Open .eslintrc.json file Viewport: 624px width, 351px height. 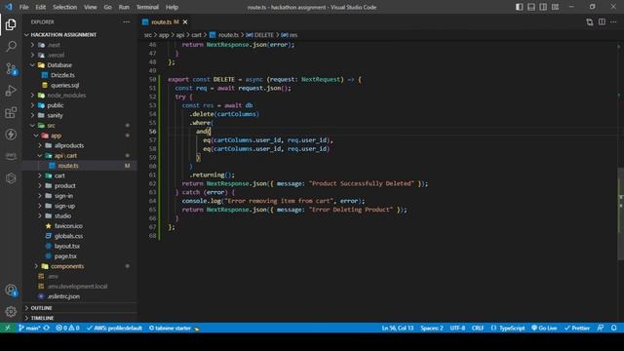[63, 296]
